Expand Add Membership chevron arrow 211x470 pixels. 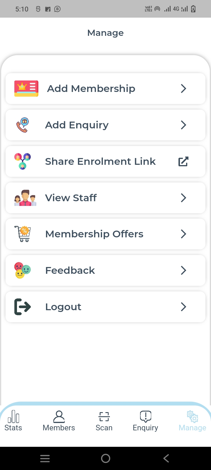pos(183,88)
